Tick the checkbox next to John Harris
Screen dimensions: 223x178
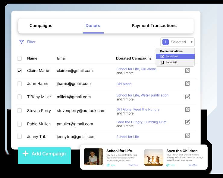click(x=19, y=84)
